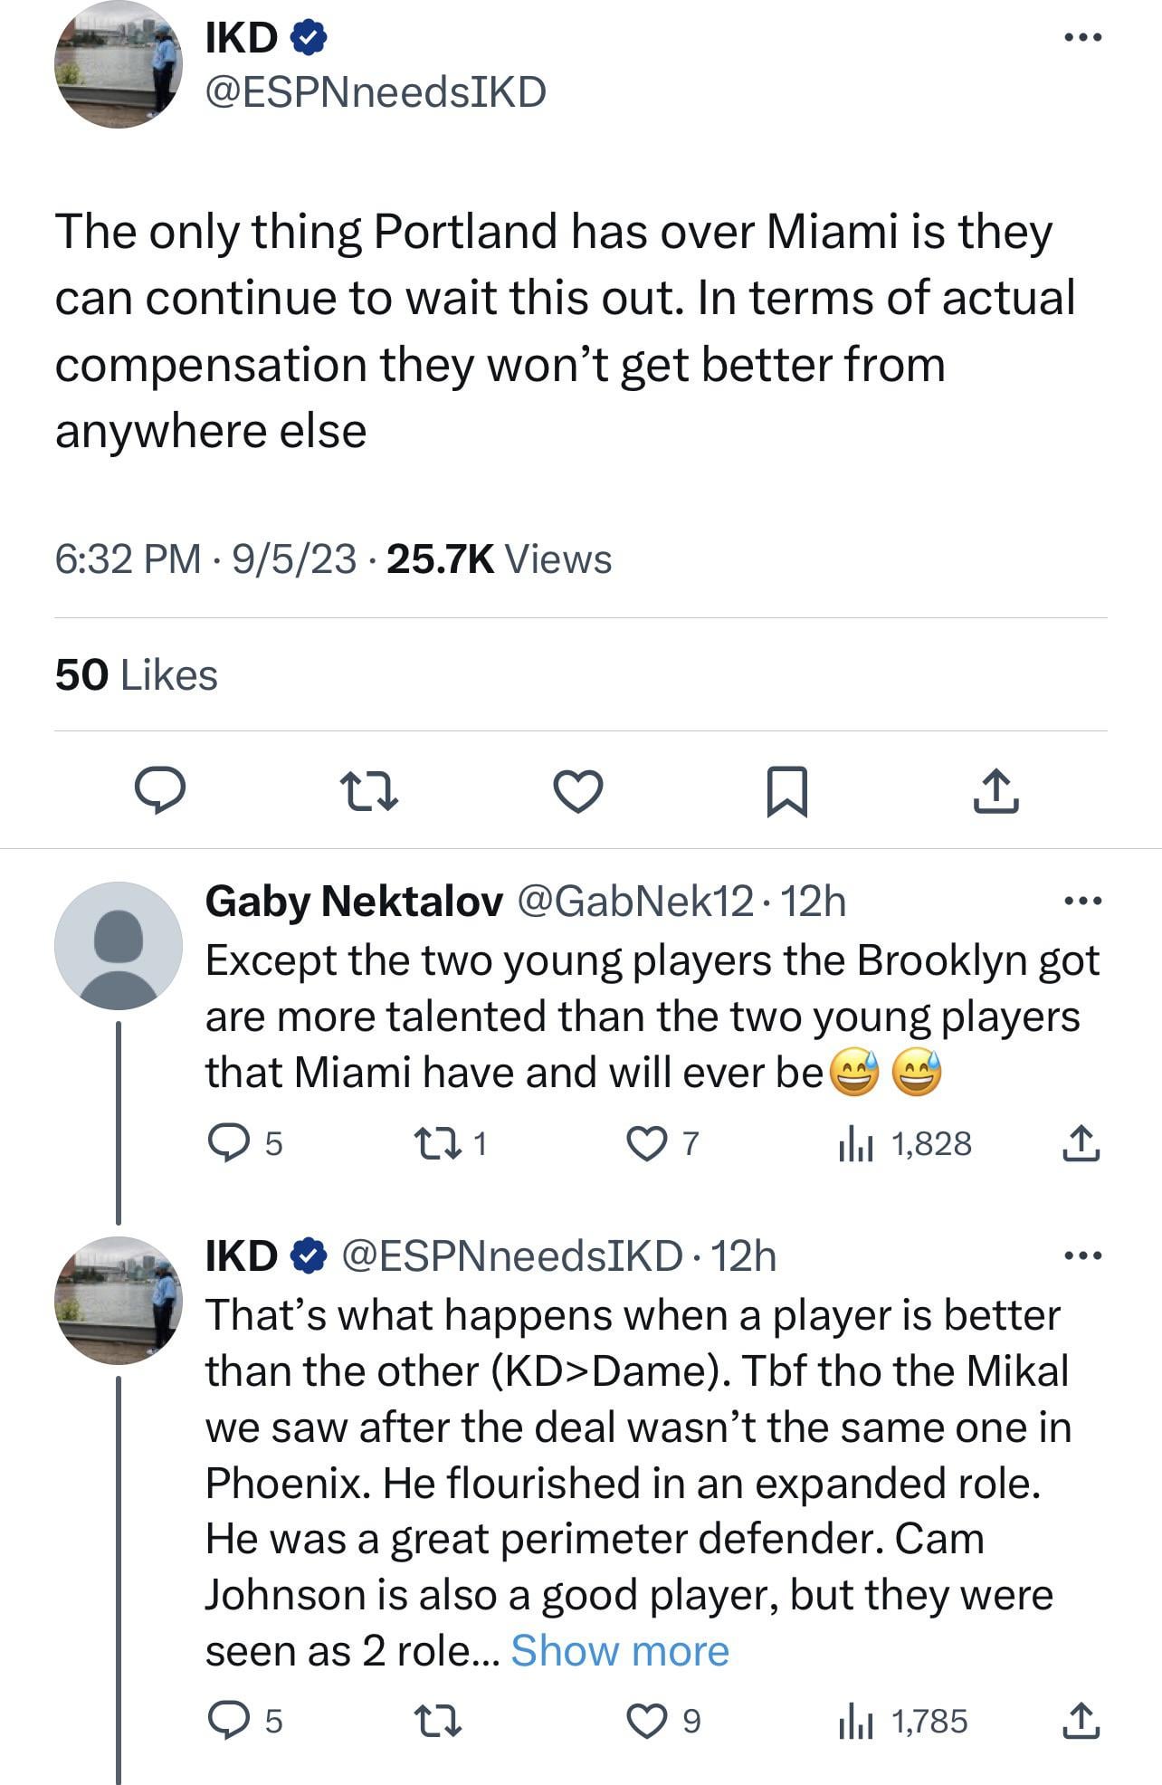
Task: Like IKD's reply about Mikal
Action: point(646,1721)
